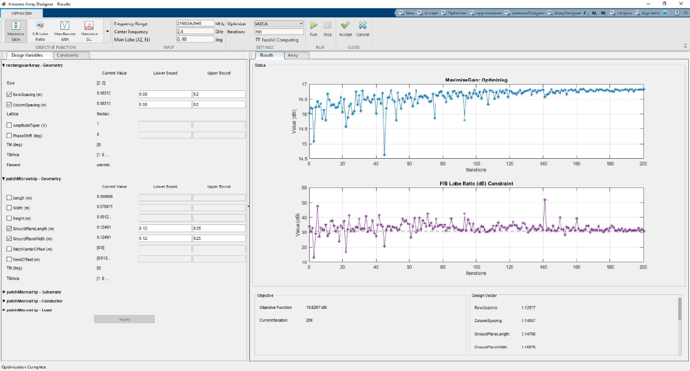690x371 pixels.
Task: Click the Center Frequency input field
Action: (195, 32)
